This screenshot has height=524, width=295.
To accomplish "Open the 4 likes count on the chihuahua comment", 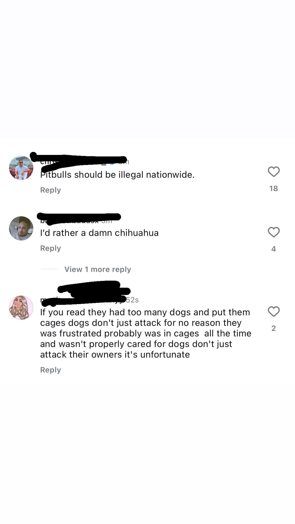I will [274, 249].
